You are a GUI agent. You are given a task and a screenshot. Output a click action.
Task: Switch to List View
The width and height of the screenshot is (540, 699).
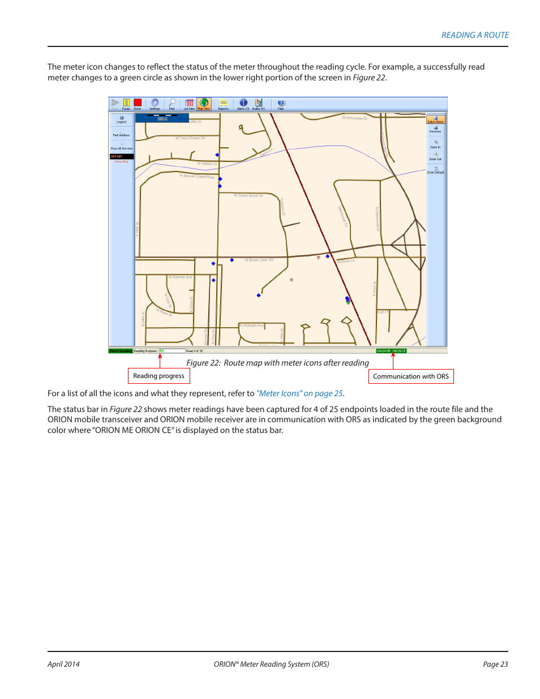[x=189, y=104]
